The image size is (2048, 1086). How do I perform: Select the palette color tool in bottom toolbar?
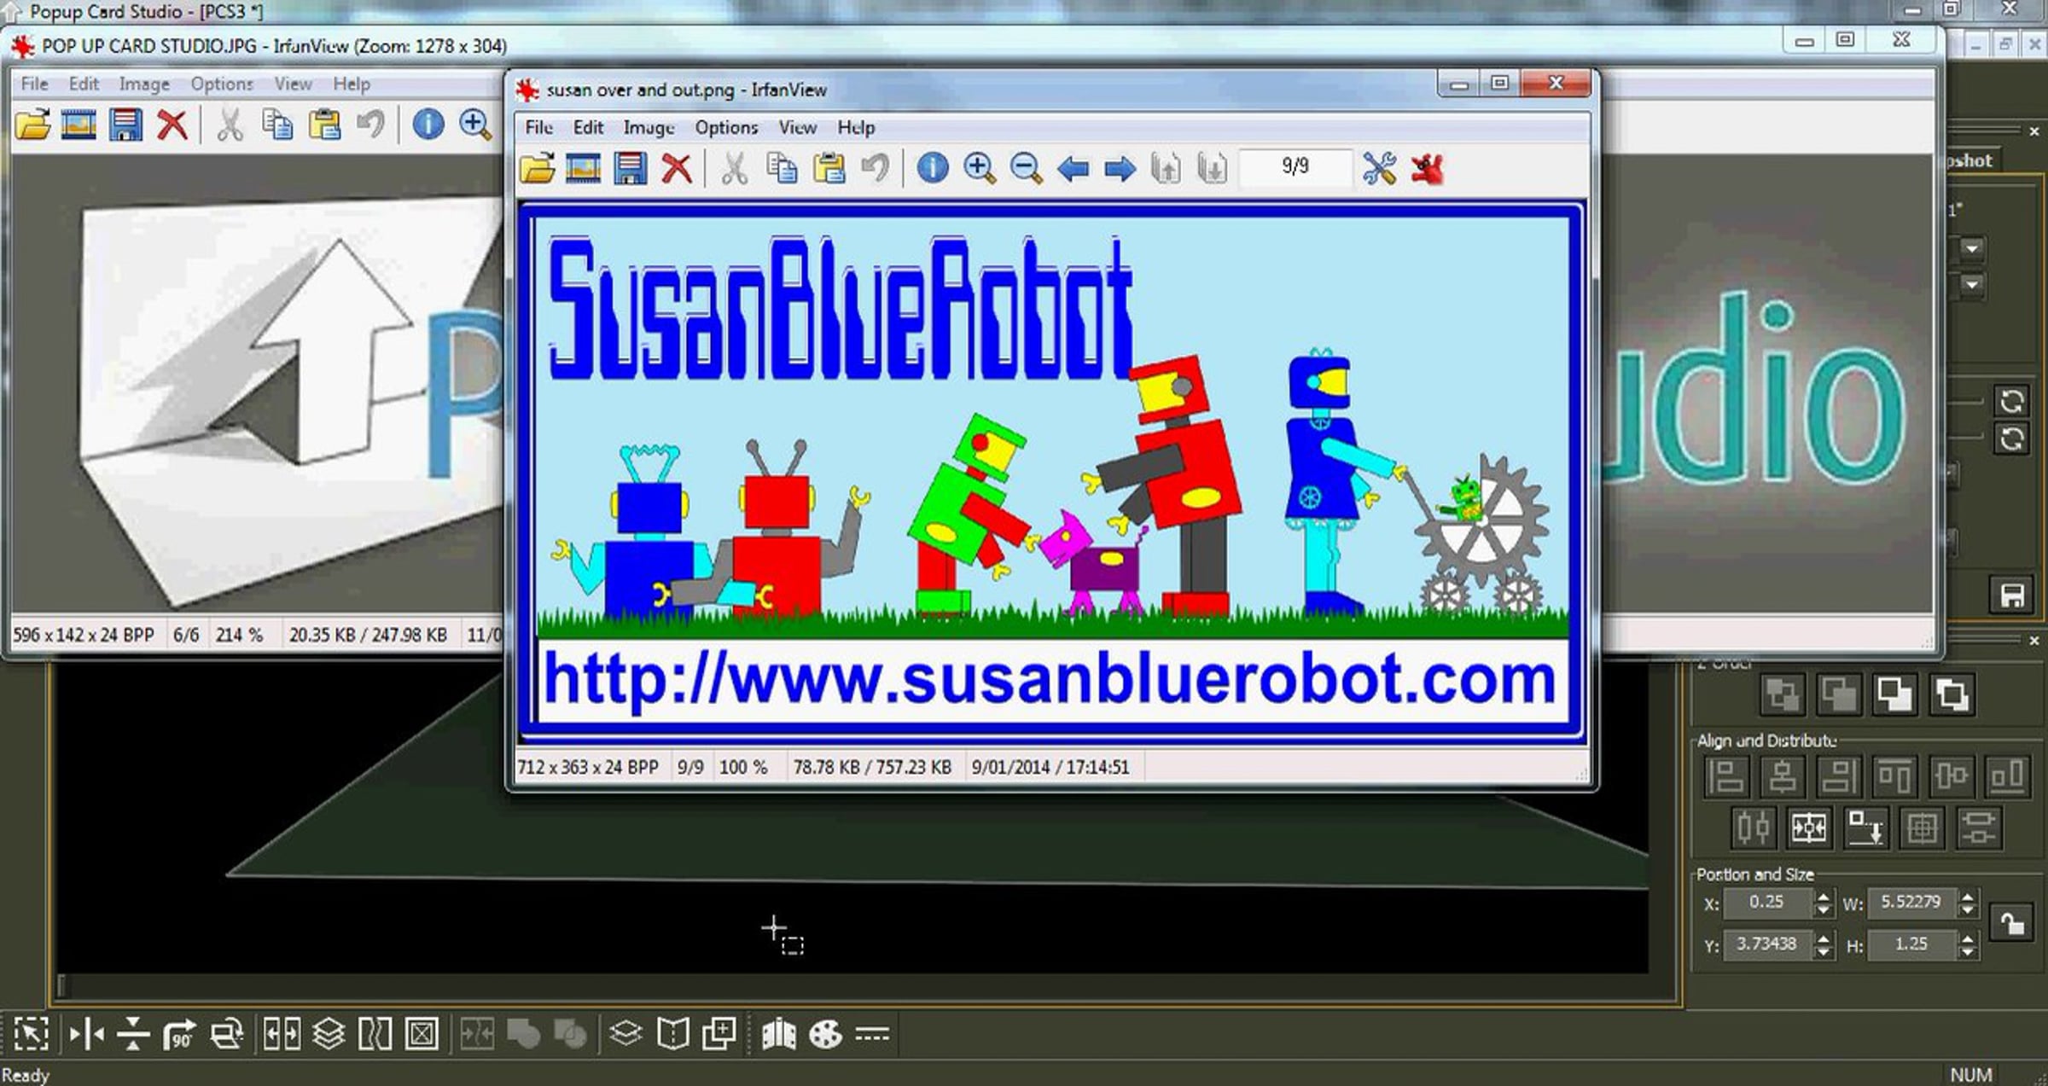(825, 1035)
